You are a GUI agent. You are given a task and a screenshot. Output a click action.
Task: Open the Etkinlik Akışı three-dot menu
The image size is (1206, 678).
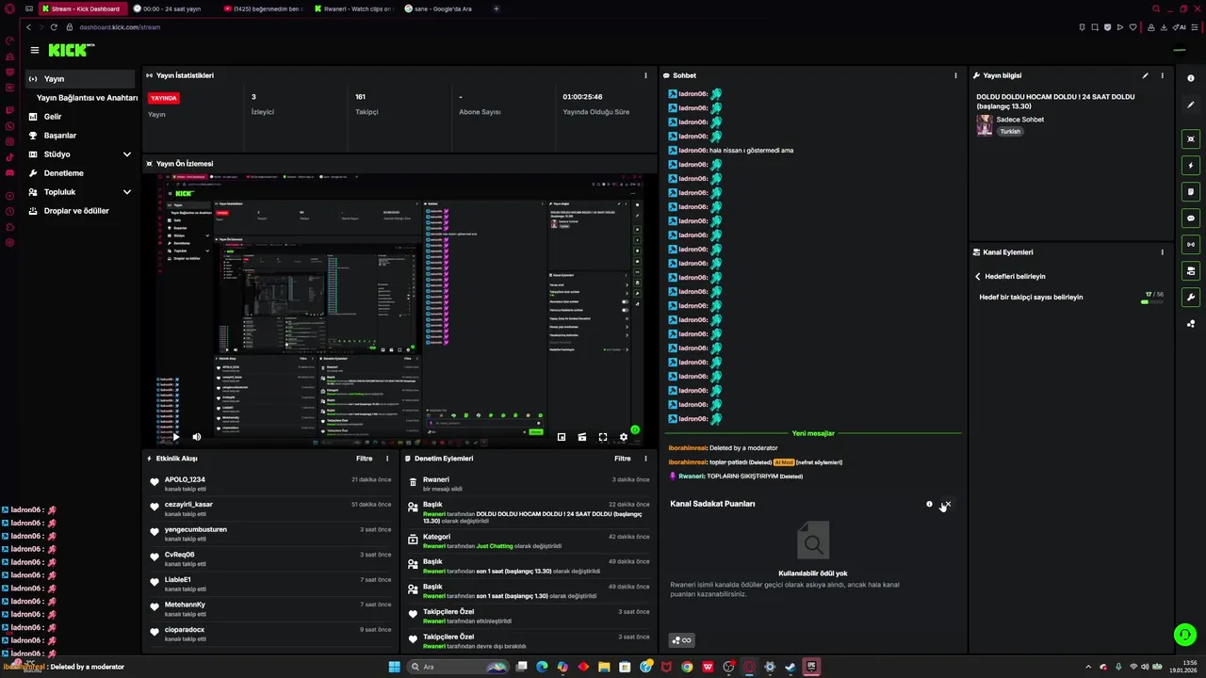387,459
